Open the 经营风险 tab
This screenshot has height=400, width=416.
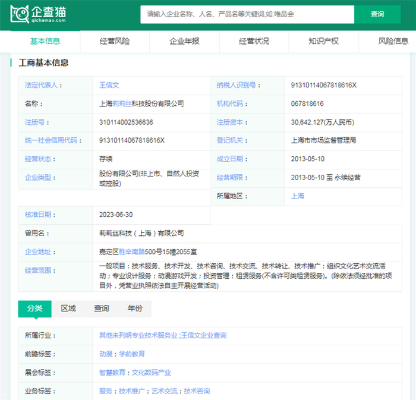click(x=115, y=41)
